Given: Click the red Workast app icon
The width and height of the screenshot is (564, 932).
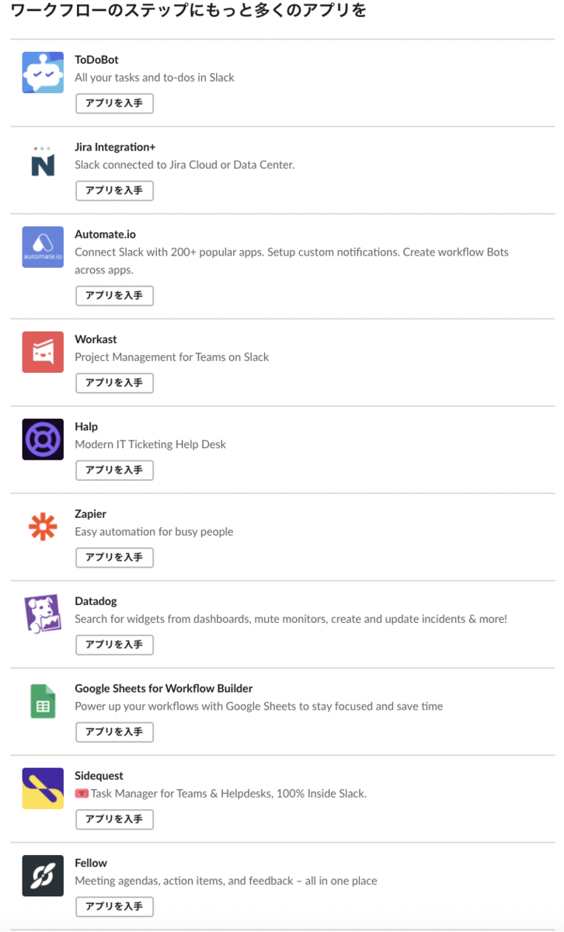Looking at the screenshot, I should [x=43, y=352].
